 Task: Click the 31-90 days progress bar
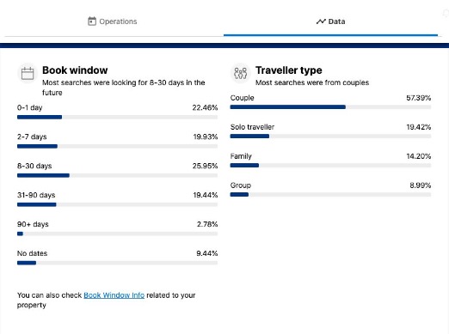coord(117,204)
